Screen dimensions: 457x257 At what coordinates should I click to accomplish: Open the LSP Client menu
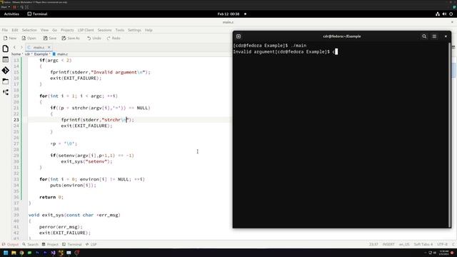click(86, 30)
